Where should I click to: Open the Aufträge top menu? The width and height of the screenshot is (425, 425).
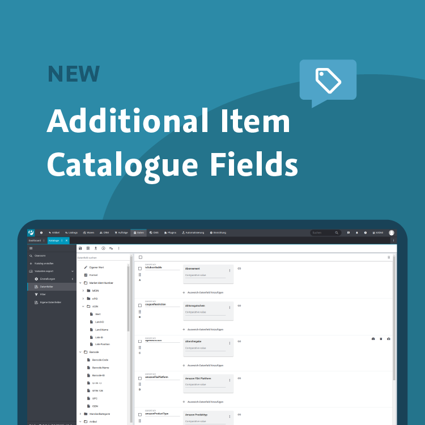tap(121, 232)
